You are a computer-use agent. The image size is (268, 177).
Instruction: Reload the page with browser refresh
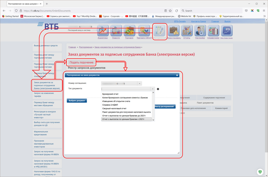(176, 11)
